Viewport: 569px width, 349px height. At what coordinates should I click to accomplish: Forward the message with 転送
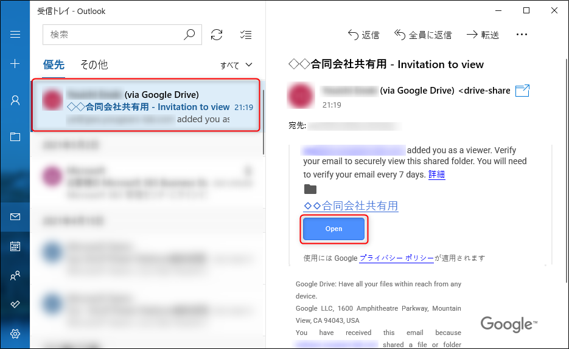click(483, 35)
